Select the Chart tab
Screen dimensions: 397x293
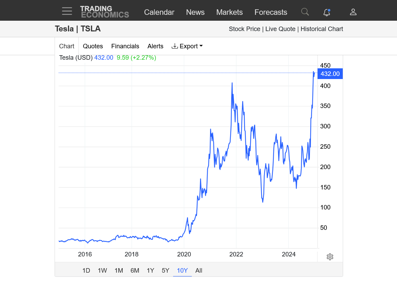67,46
